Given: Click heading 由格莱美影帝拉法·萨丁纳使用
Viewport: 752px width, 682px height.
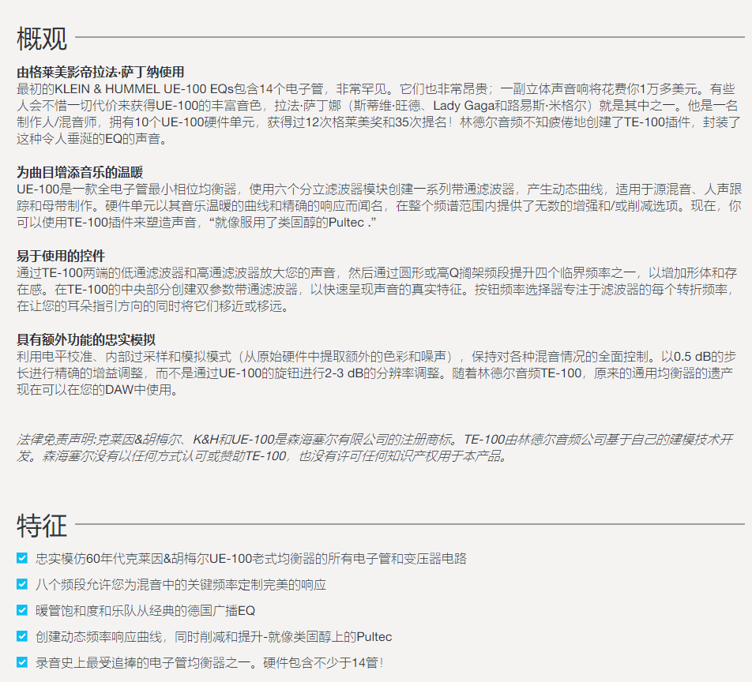Looking at the screenshot, I should [x=101, y=73].
